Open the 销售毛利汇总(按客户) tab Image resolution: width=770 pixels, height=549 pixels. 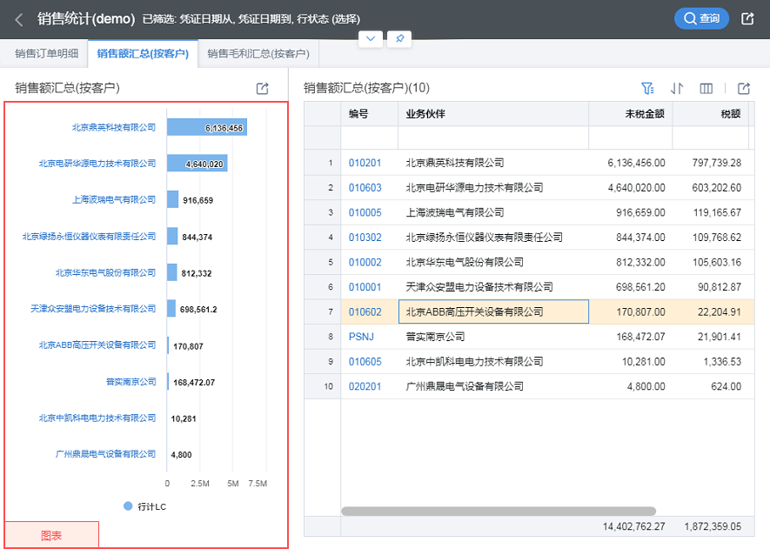(258, 54)
